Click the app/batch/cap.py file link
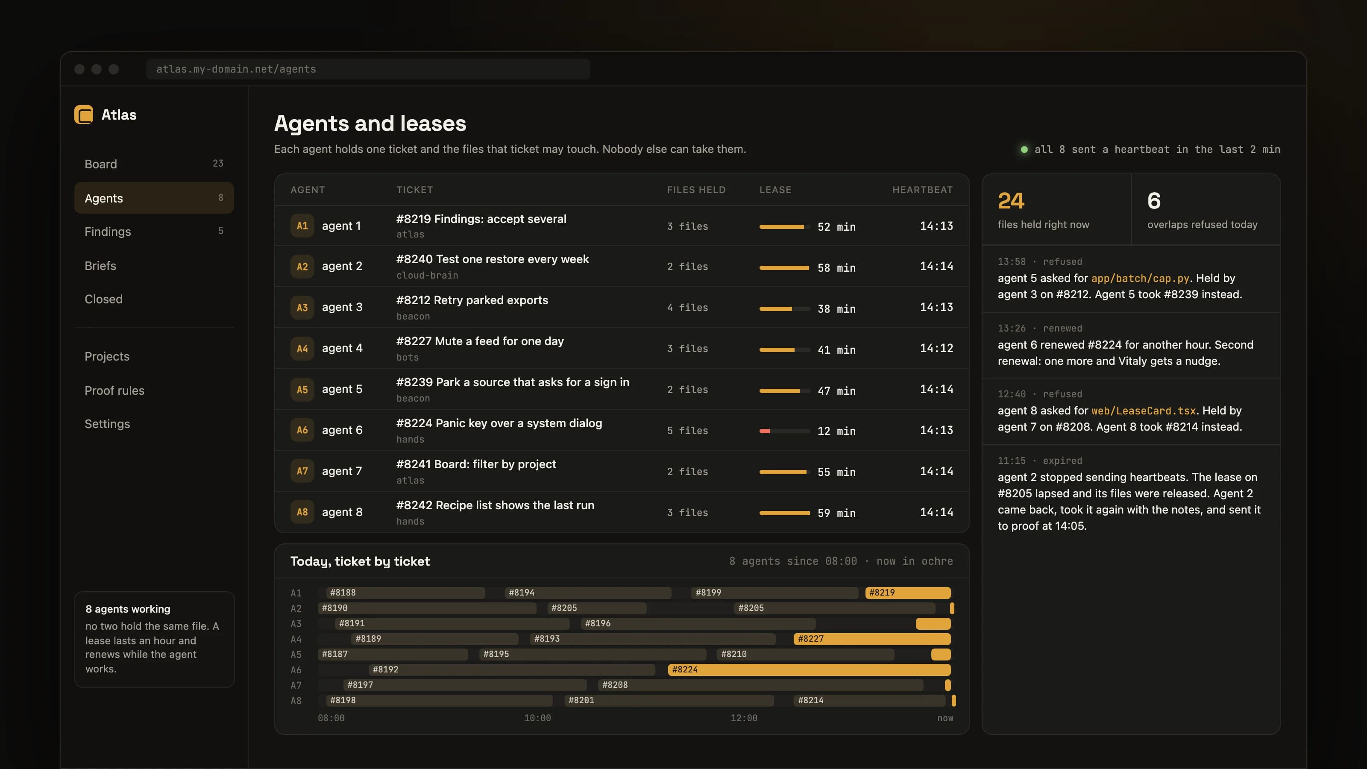Viewport: 1367px width, 769px height. coord(1140,278)
